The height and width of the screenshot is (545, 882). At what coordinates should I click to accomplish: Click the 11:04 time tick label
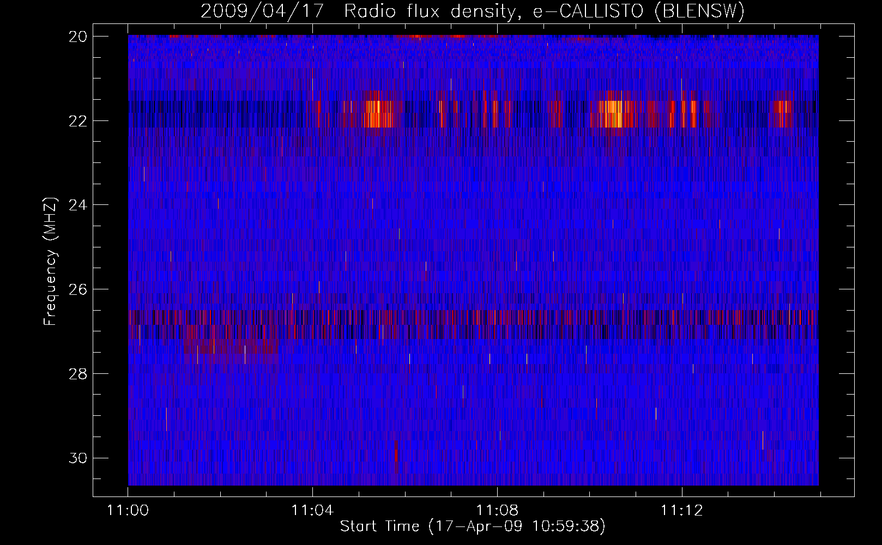click(312, 511)
